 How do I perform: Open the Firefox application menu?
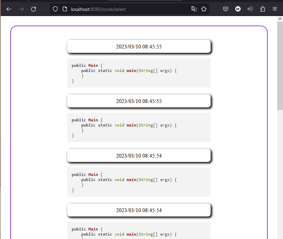tap(275, 9)
